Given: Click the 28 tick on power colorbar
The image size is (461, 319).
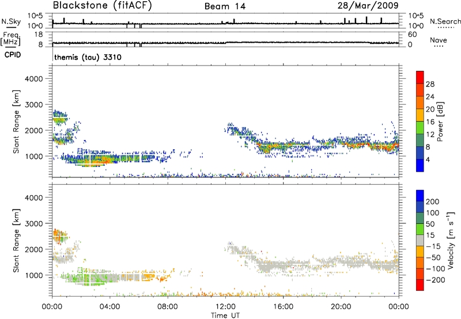Looking at the screenshot, I should [430, 84].
